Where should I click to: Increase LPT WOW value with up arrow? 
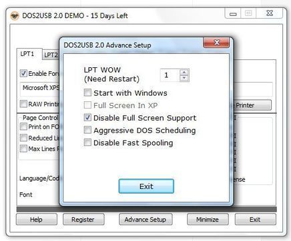pyautogui.click(x=184, y=73)
